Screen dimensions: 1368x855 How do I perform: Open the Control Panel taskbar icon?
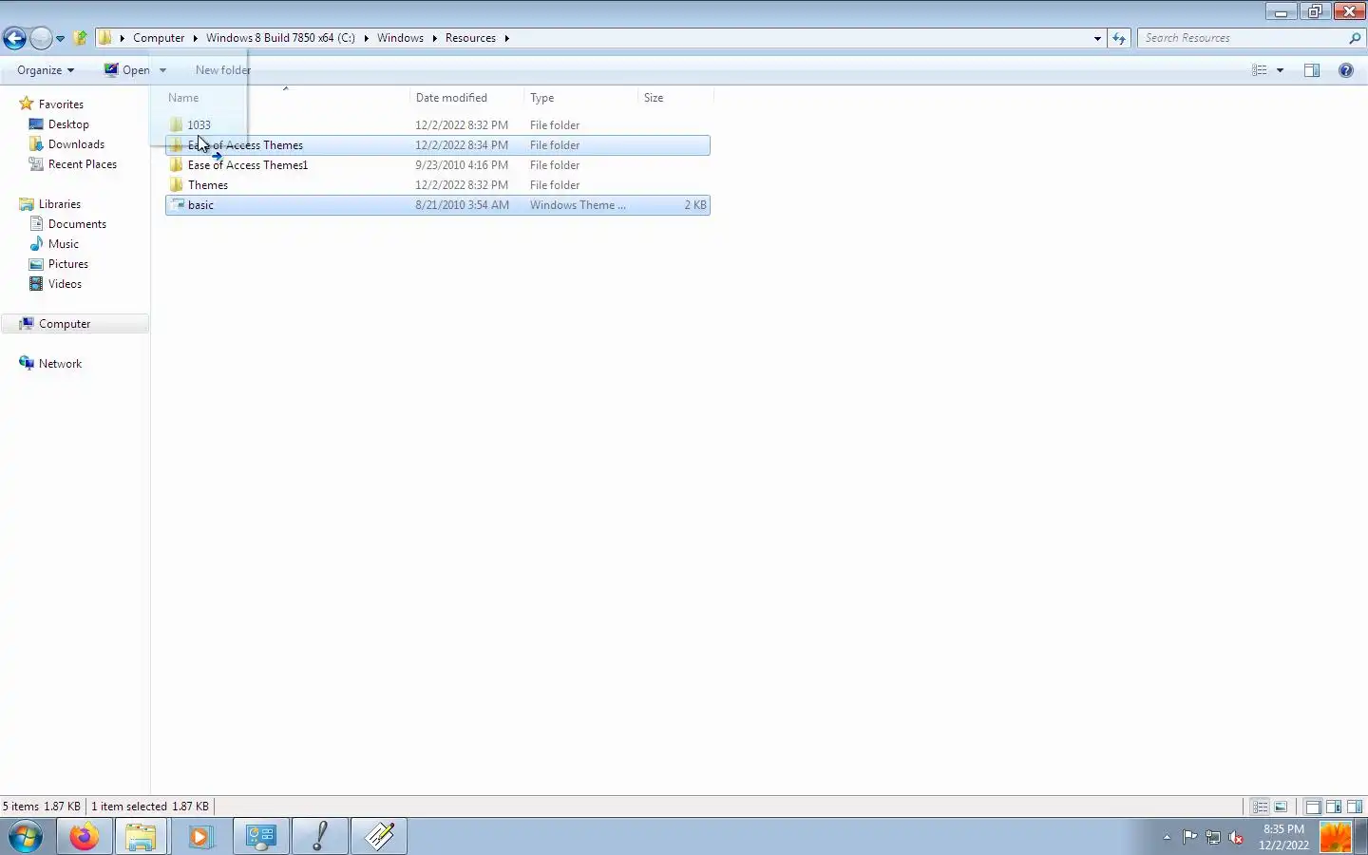tap(260, 837)
